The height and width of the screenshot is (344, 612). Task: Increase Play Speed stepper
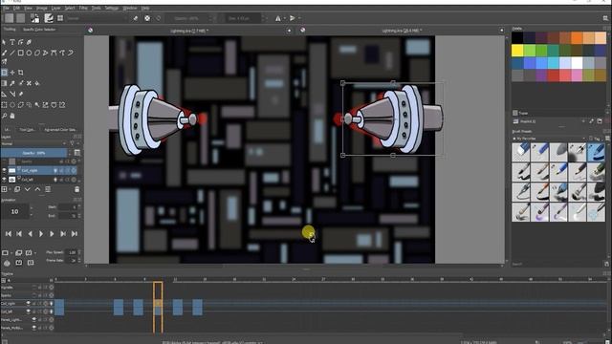point(79,250)
